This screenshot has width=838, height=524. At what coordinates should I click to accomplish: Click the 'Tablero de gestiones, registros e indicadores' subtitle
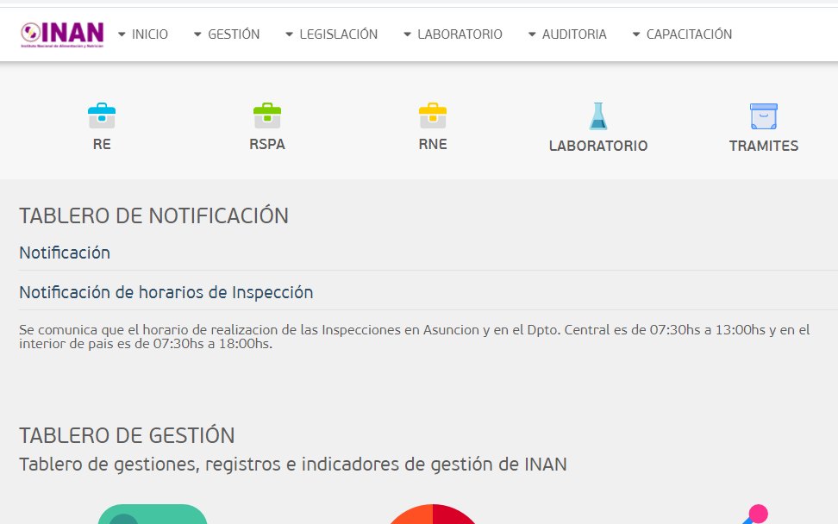pos(293,465)
